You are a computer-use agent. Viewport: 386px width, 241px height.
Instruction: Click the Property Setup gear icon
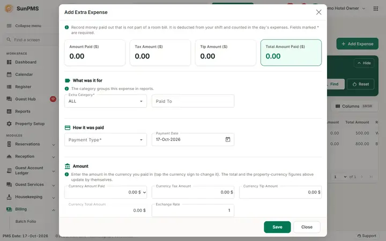pos(9,124)
